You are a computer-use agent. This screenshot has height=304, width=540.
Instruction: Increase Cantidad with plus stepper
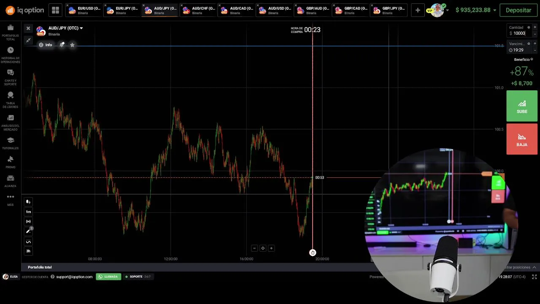[x=535, y=27]
